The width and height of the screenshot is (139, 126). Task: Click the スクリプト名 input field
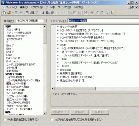103,21
